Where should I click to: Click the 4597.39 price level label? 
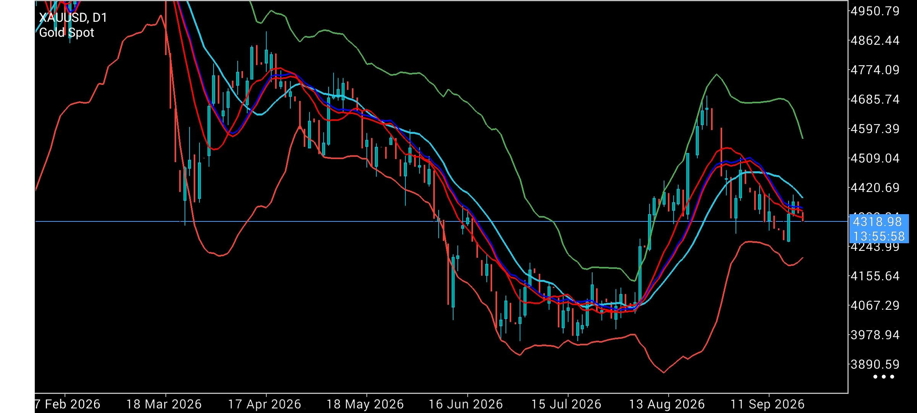click(875, 129)
